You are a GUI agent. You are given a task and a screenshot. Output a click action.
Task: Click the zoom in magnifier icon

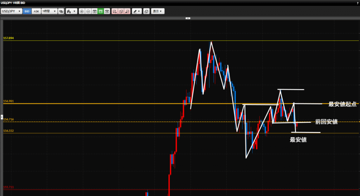(x=82, y=11)
